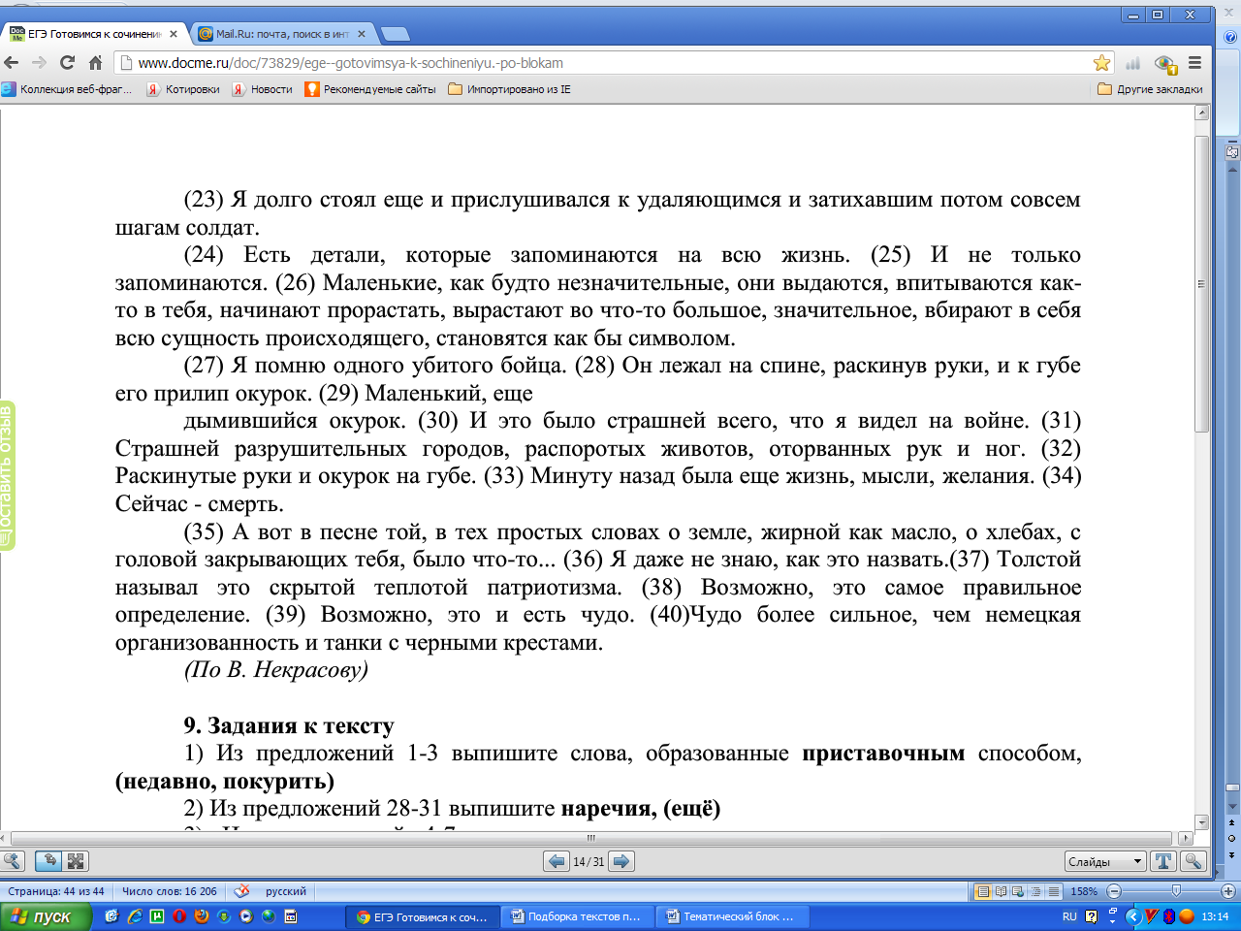Select Full Screen Reading view in Word
Image resolution: width=1241 pixels, height=931 pixels.
click(1002, 891)
